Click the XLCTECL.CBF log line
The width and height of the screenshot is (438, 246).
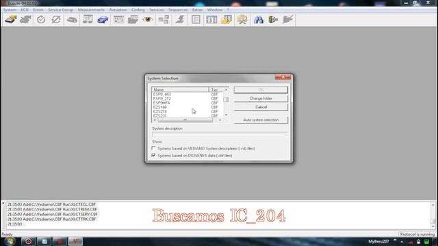click(52, 204)
